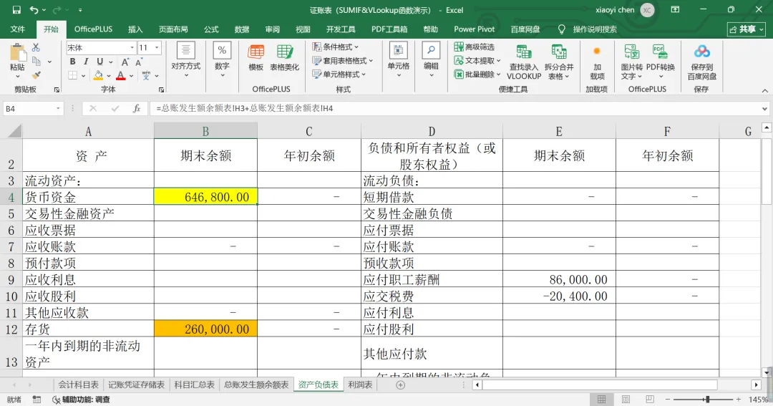Open the Power Pivot tab
The image size is (773, 406).
(475, 29)
